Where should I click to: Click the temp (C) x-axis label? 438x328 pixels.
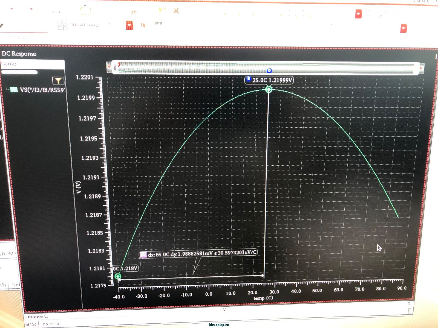pos(263,298)
